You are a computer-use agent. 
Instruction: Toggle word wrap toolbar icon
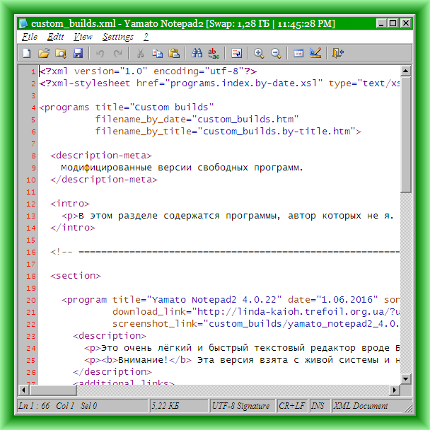[236, 53]
